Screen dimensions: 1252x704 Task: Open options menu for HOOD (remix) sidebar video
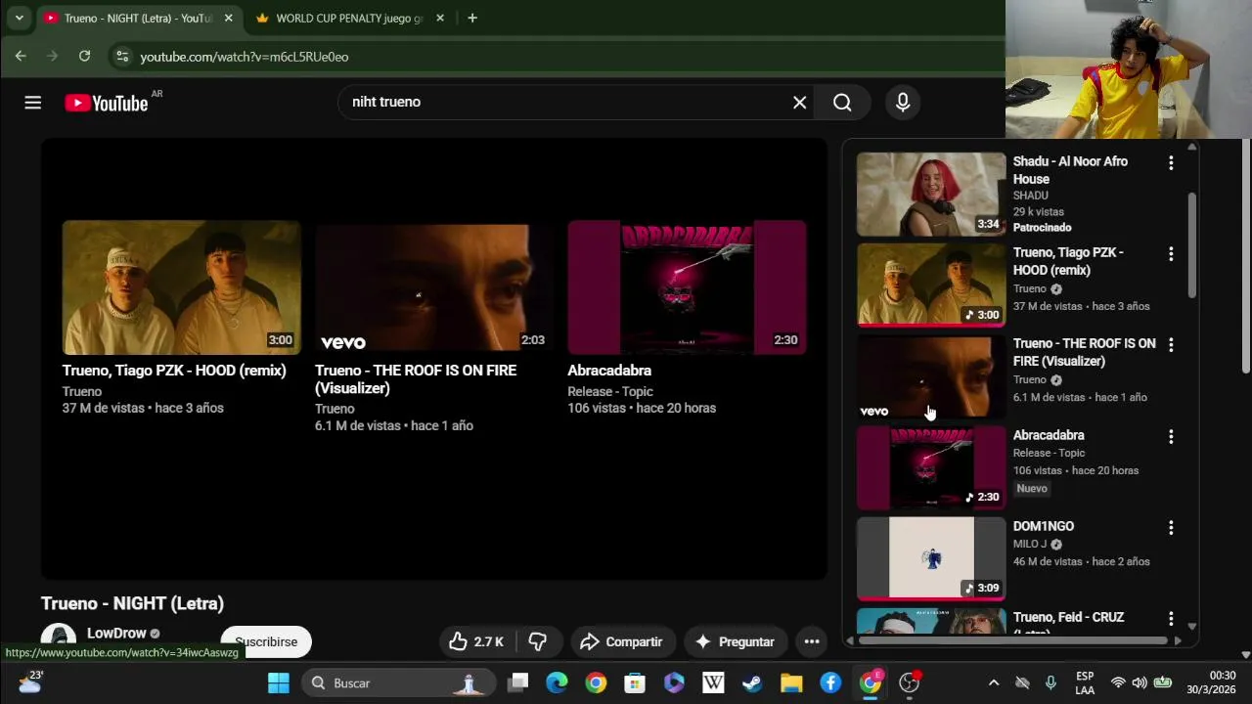[1171, 254]
